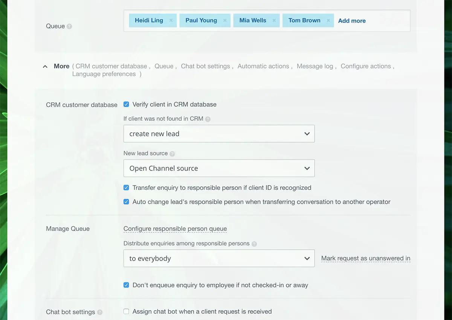Enable 'Assign chat bot when a client request is received'
The height and width of the screenshot is (320, 452).
point(126,311)
